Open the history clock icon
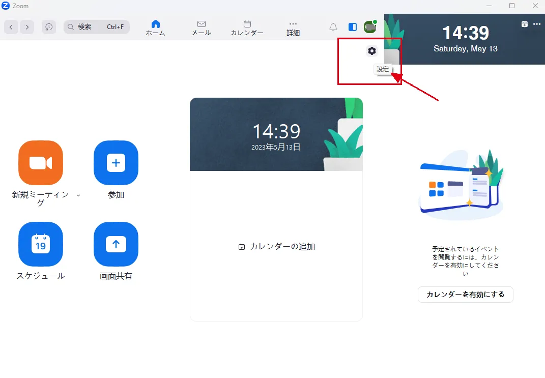 (49, 27)
